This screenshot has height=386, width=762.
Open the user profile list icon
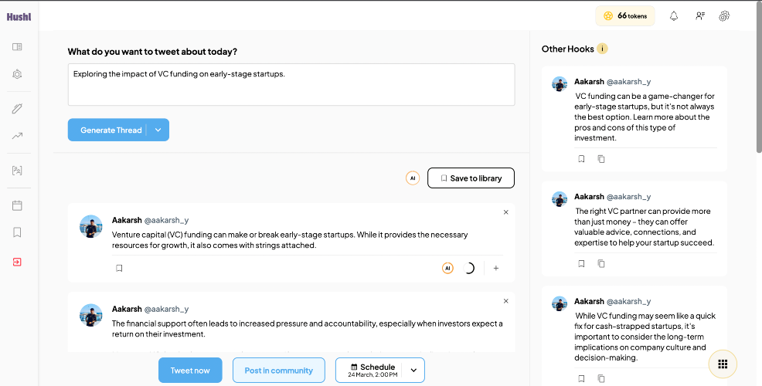tap(700, 16)
